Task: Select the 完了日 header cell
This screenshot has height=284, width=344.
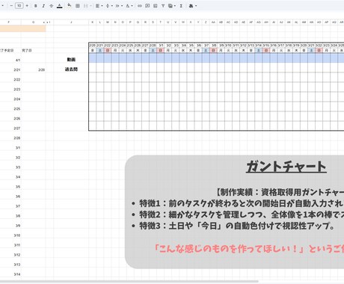Action: click(x=34, y=50)
